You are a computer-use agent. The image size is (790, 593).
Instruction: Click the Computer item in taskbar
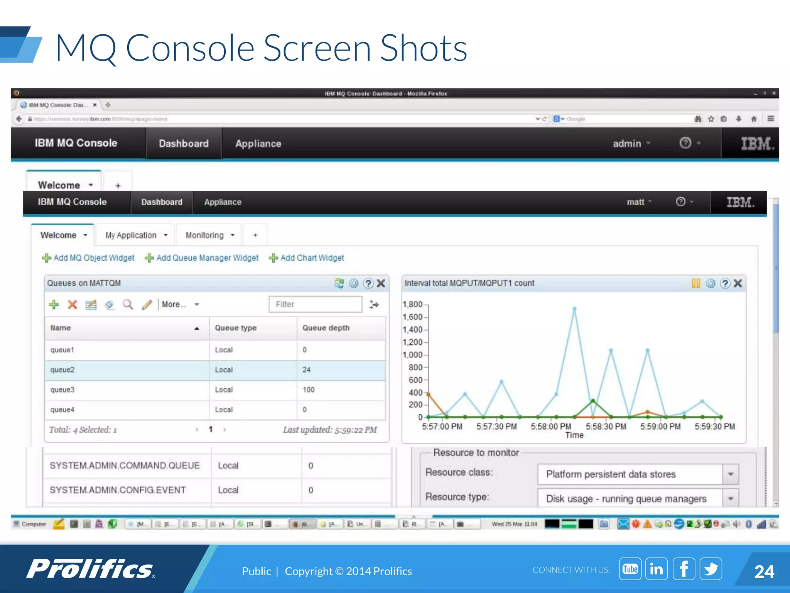[30, 524]
